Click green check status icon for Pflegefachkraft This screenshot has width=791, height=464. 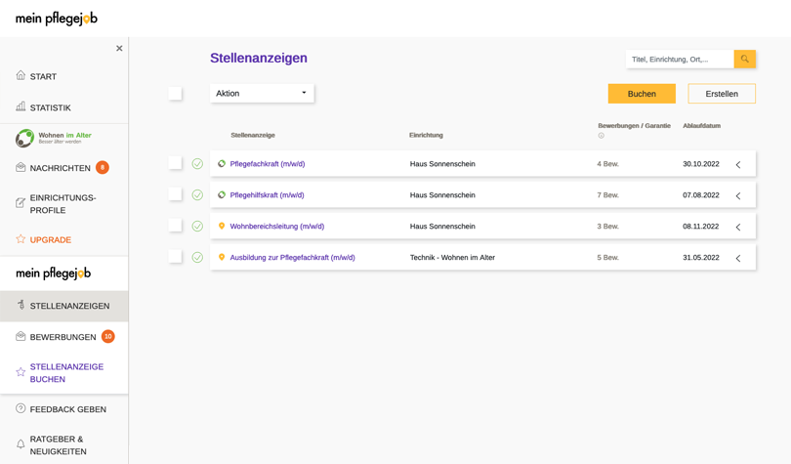pyautogui.click(x=197, y=164)
